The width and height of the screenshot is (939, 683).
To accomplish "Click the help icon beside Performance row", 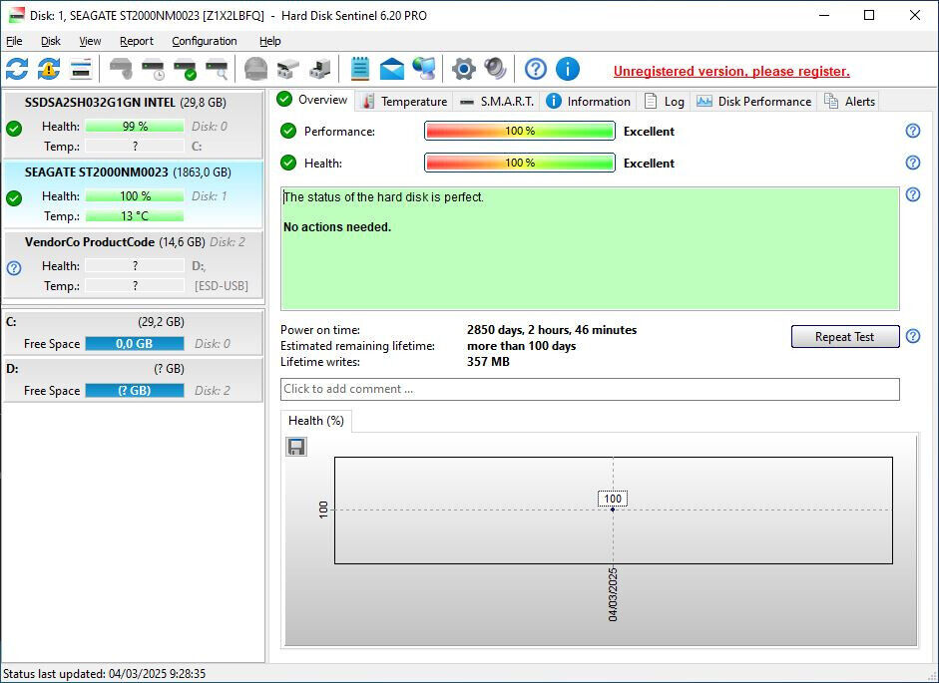I will [913, 131].
